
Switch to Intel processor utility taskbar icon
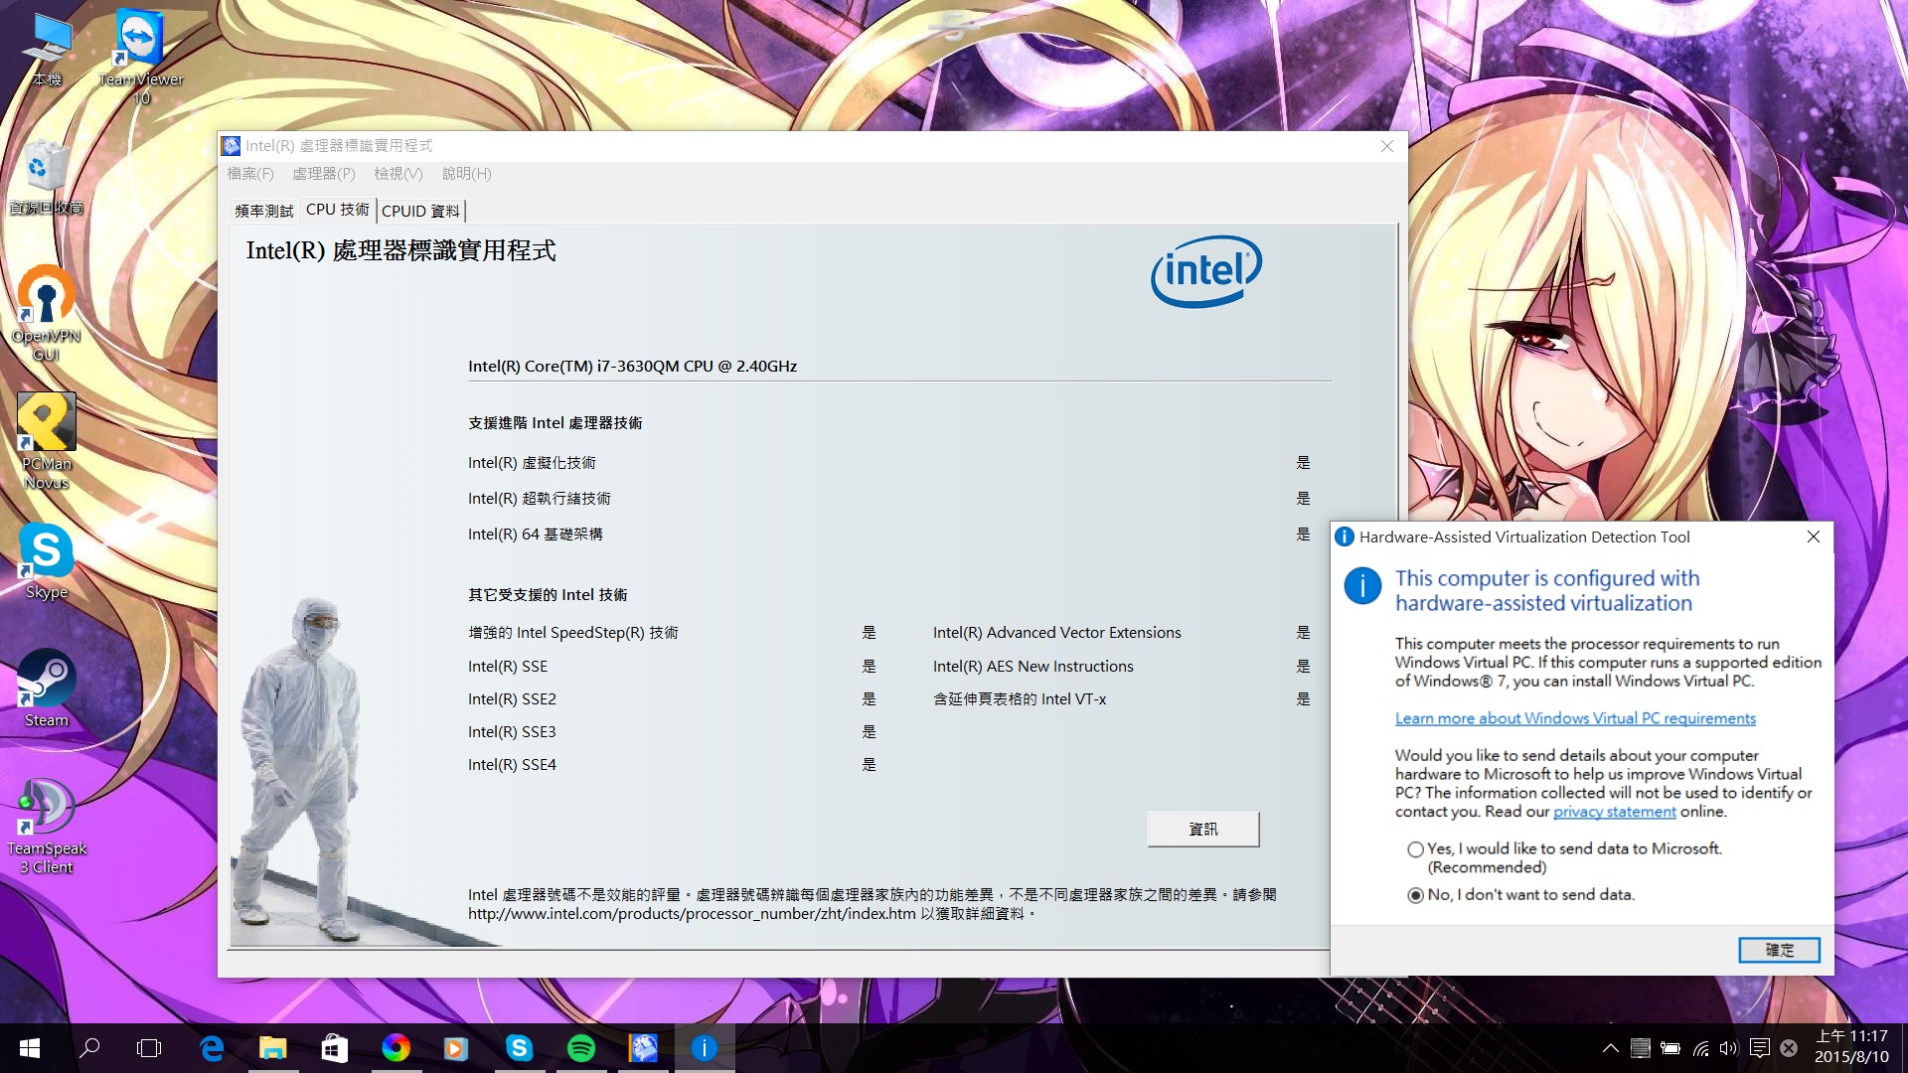pyautogui.click(x=643, y=1048)
